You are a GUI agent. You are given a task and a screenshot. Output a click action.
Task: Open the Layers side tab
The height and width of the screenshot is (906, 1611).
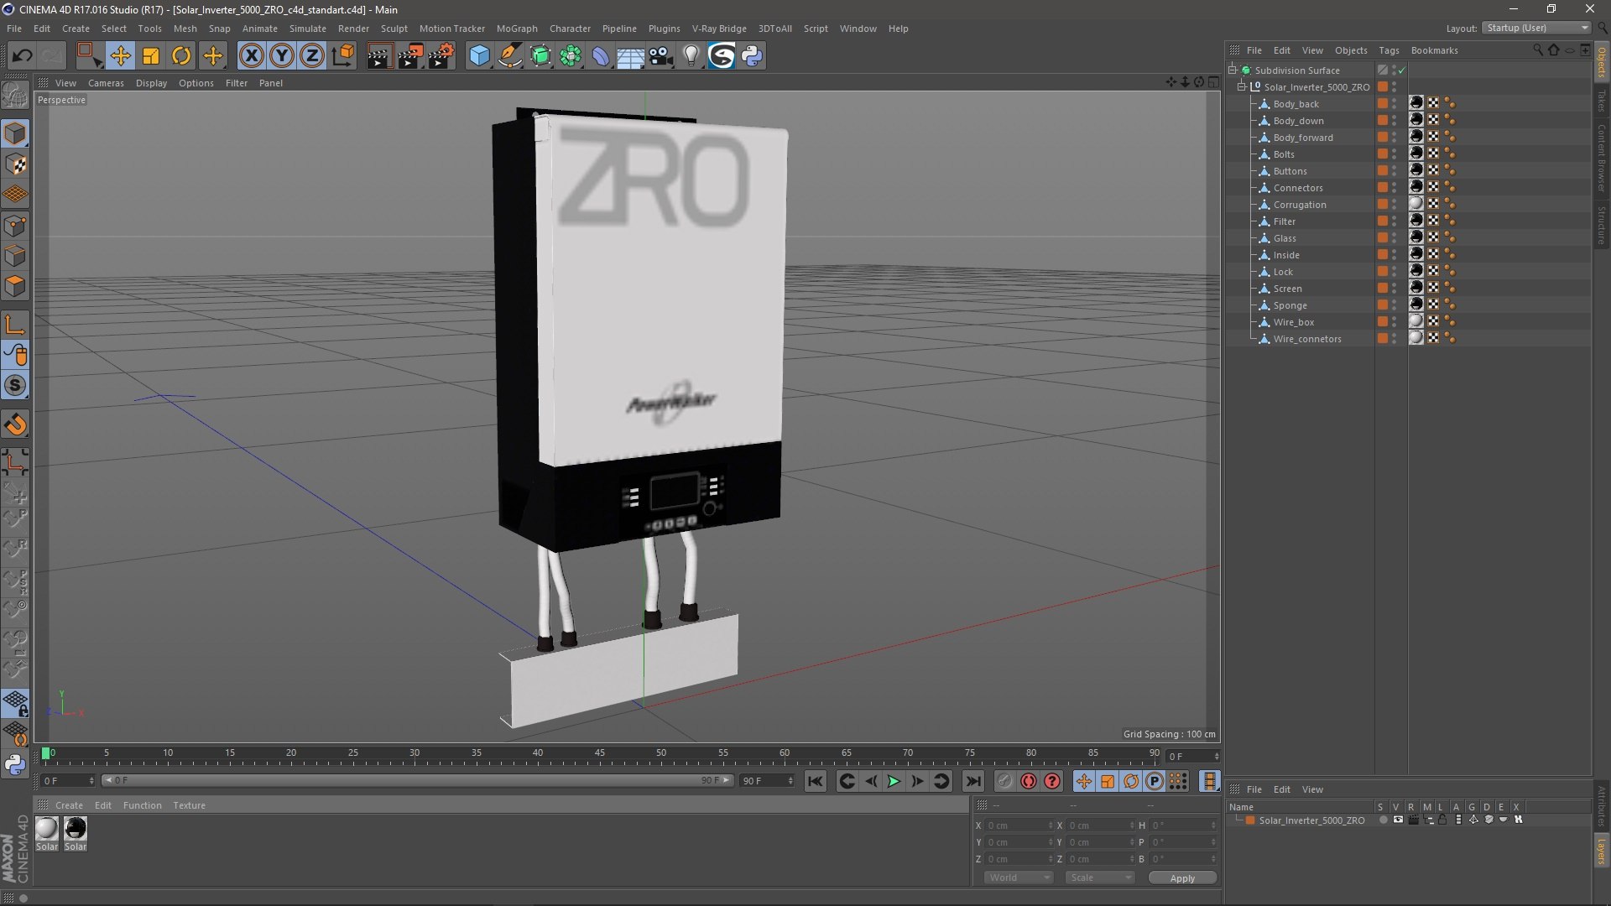point(1601,851)
